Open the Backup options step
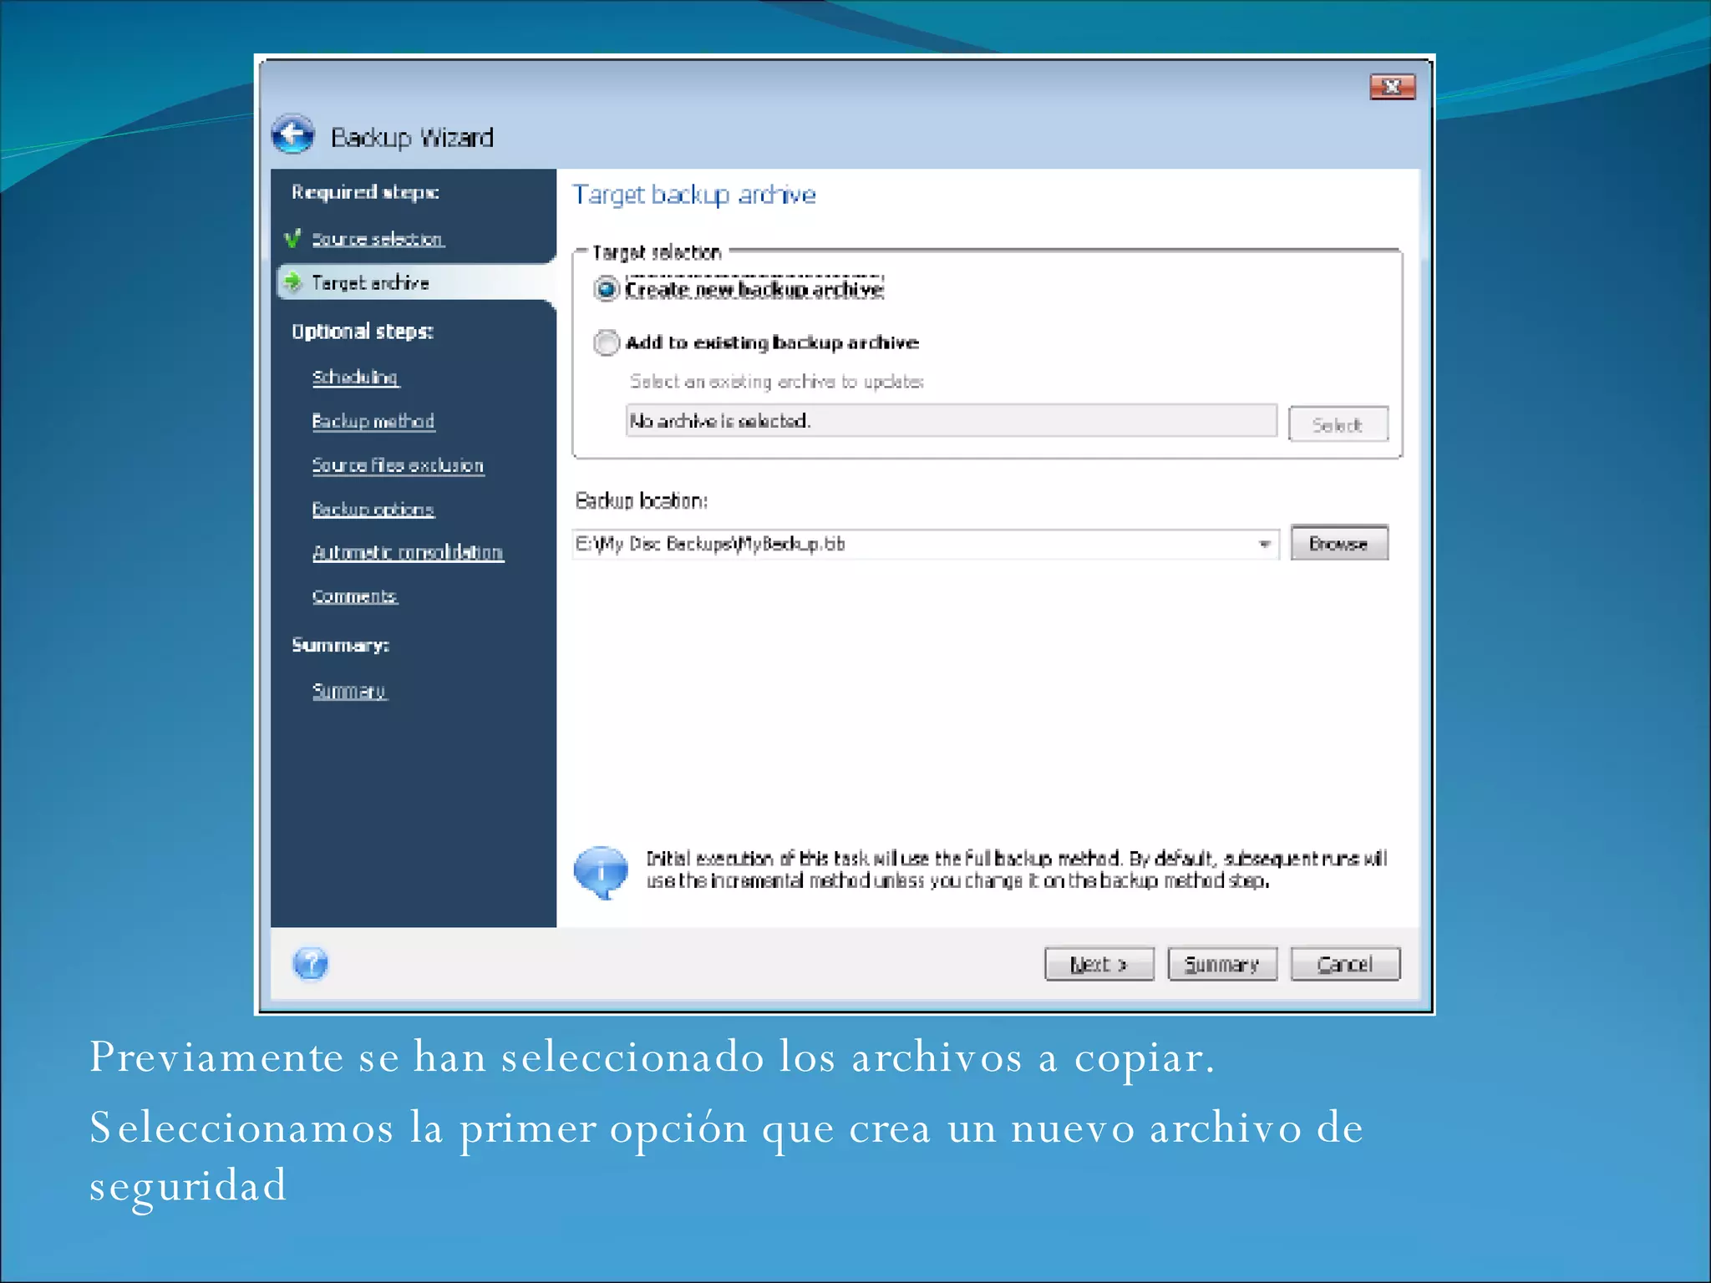This screenshot has height=1283, width=1711. pos(373,509)
